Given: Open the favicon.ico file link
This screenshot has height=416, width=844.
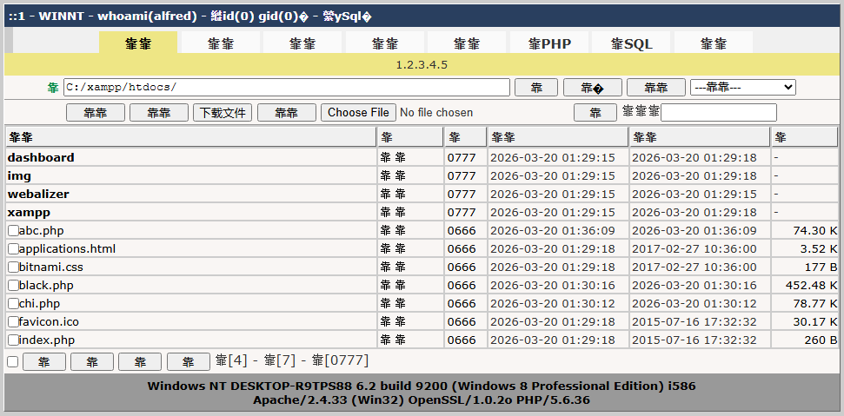Looking at the screenshot, I should pyautogui.click(x=49, y=322).
